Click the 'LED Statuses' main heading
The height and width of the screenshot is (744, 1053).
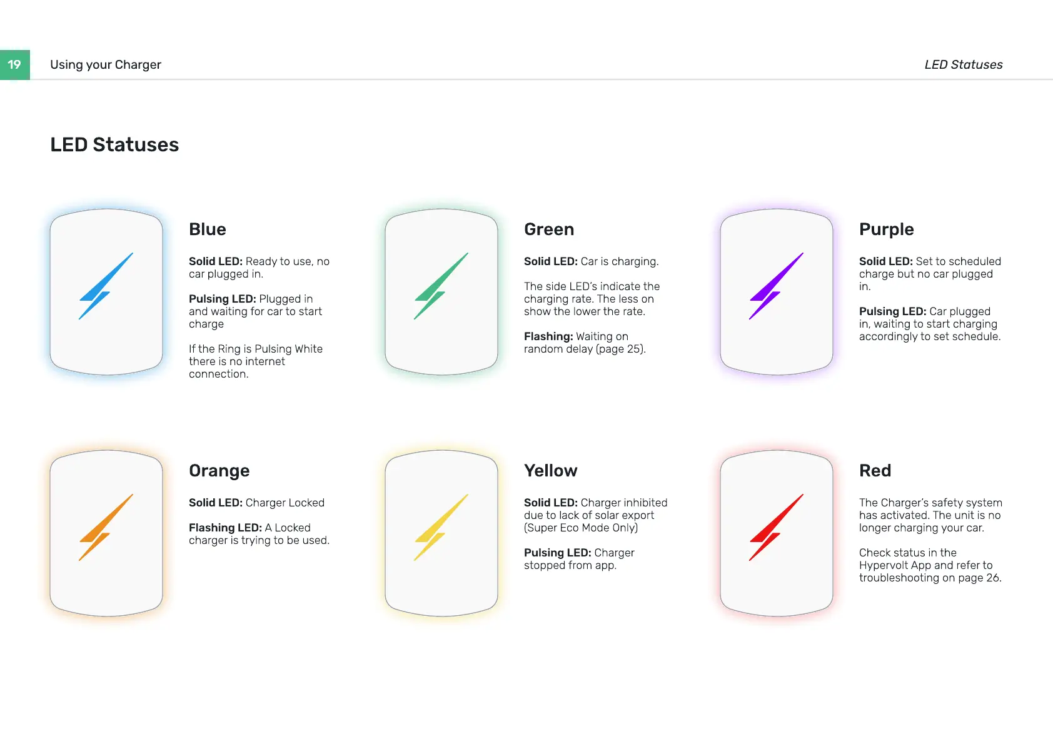(x=114, y=144)
